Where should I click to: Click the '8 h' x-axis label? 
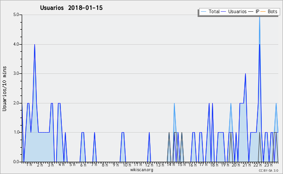coord(105,165)
